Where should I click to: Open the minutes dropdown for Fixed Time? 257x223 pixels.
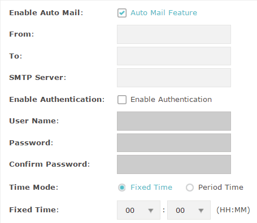(x=189, y=210)
